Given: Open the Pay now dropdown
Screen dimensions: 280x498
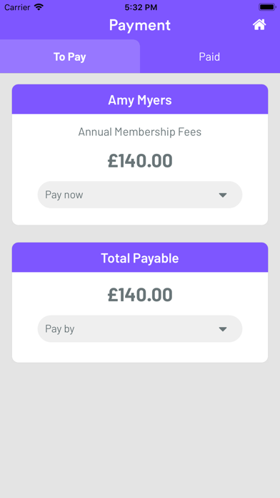Looking at the screenshot, I should tap(140, 195).
